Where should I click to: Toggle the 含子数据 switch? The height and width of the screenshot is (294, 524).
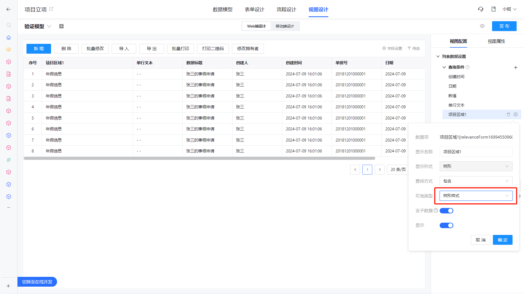tap(446, 211)
